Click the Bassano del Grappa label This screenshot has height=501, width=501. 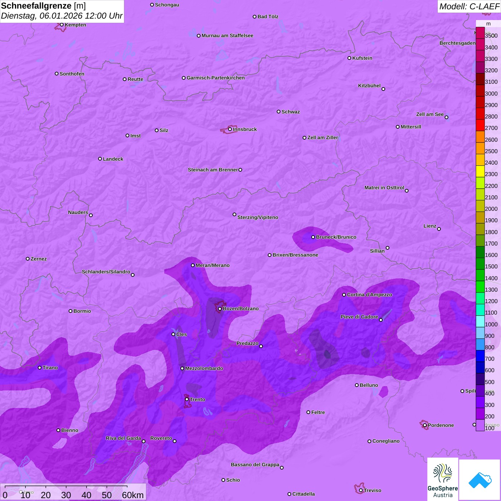[255, 464]
